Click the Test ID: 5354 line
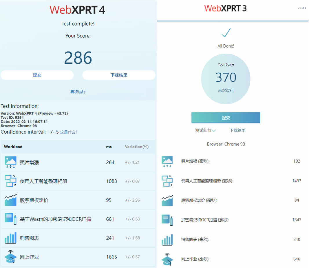 (x=12, y=118)
